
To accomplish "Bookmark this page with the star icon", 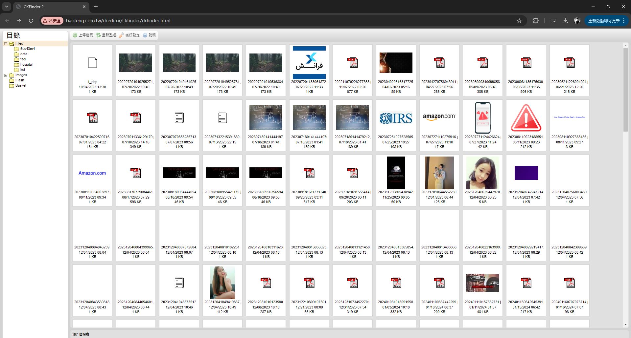I will pyautogui.click(x=519, y=21).
